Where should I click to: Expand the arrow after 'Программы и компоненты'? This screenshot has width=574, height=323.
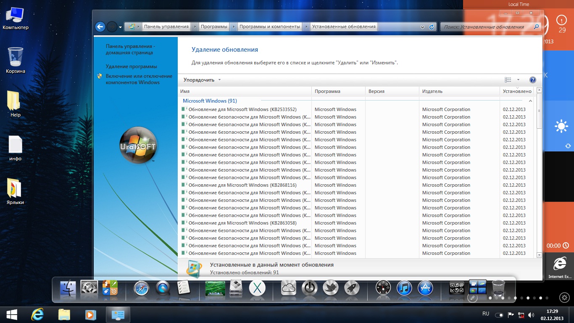tap(306, 26)
